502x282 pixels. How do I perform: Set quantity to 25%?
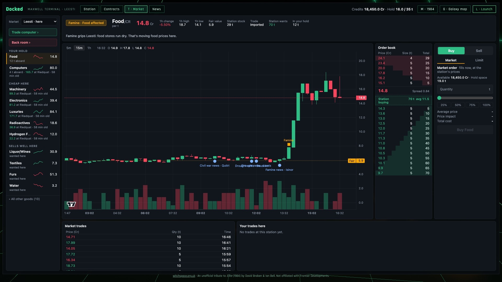point(444,105)
